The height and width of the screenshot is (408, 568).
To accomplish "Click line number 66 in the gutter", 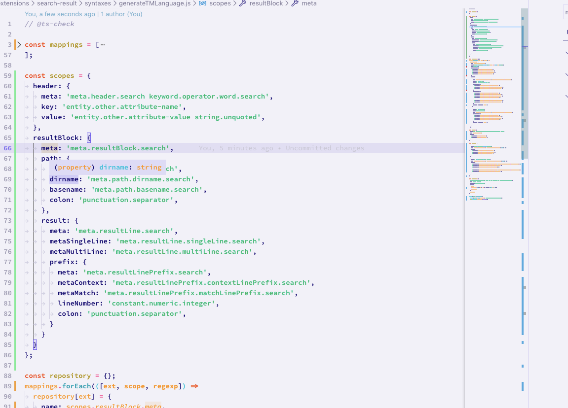I will [7, 148].
